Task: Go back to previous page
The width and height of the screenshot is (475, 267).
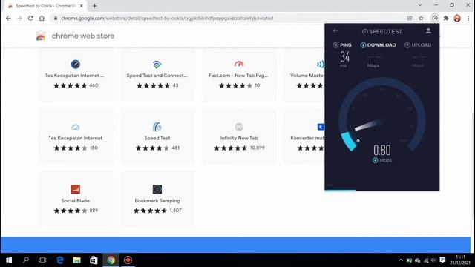Action: (8, 18)
